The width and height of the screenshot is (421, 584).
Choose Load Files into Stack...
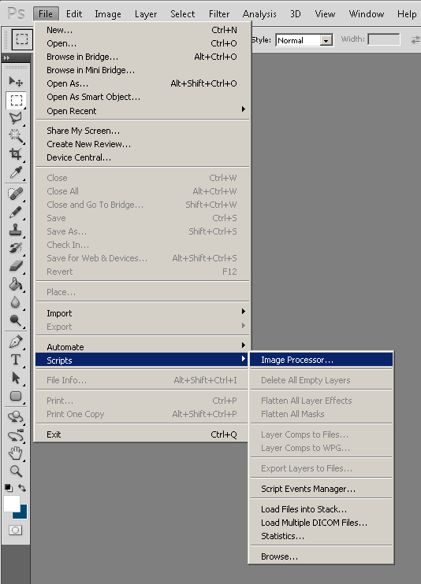coord(322,509)
